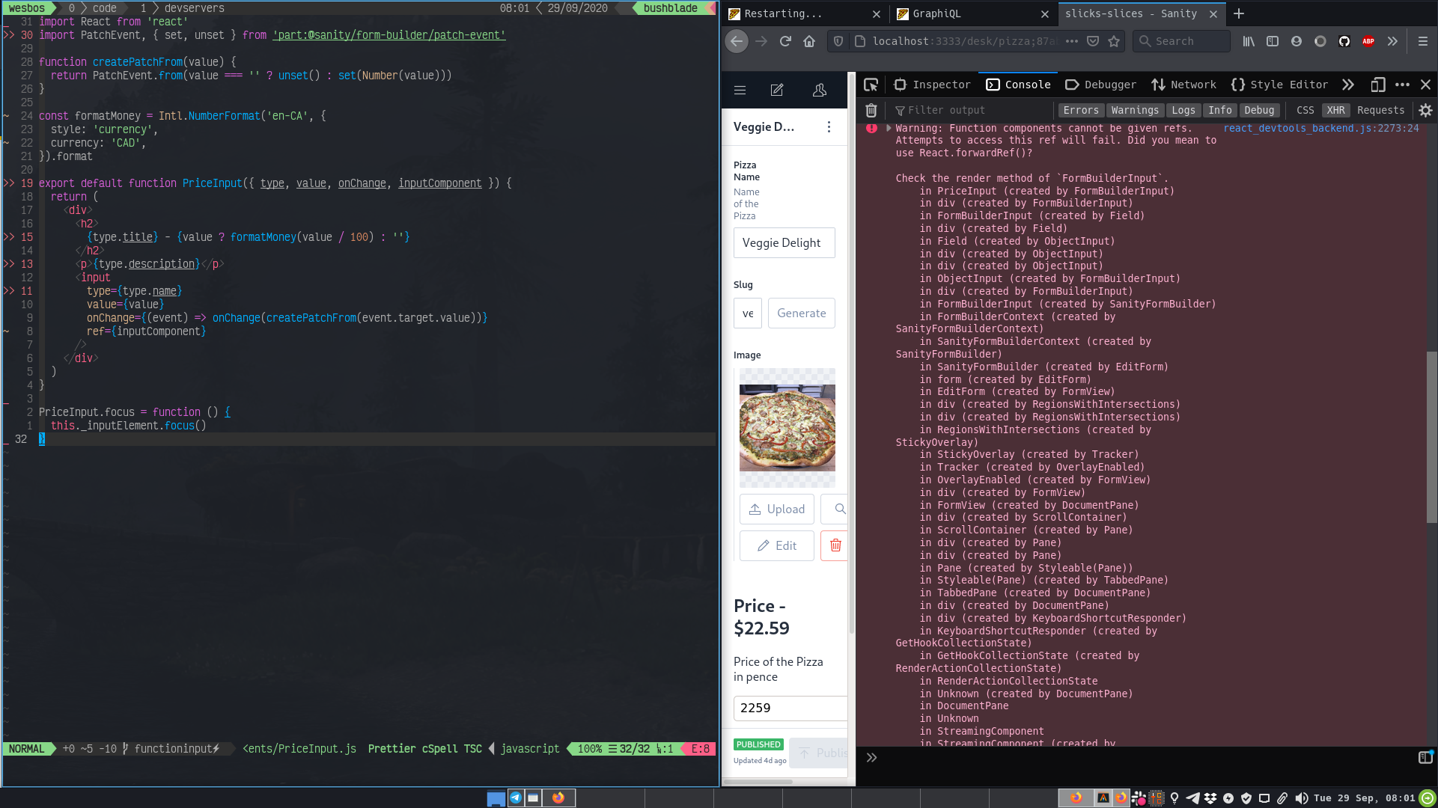Click the pizza image thumbnail
The height and width of the screenshot is (808, 1438).
787,427
